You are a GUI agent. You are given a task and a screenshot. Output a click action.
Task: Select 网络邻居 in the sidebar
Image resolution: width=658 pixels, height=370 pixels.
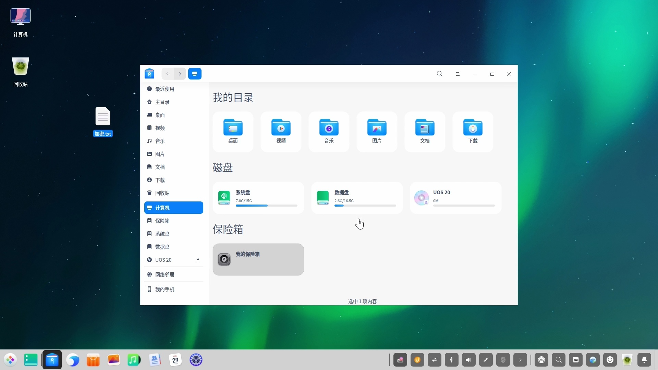click(174, 275)
